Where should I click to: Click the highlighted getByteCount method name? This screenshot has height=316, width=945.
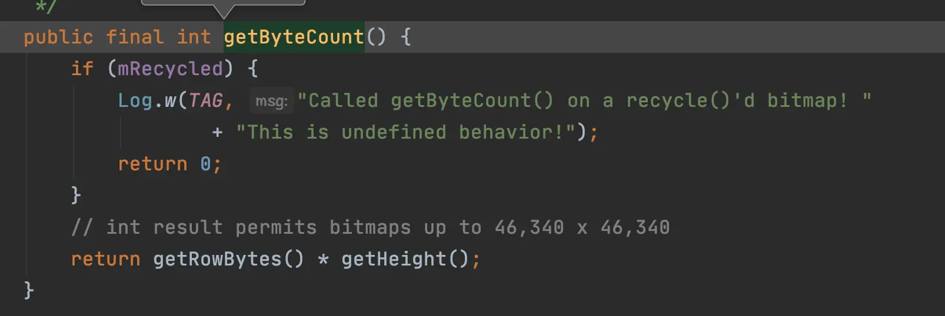tap(294, 37)
